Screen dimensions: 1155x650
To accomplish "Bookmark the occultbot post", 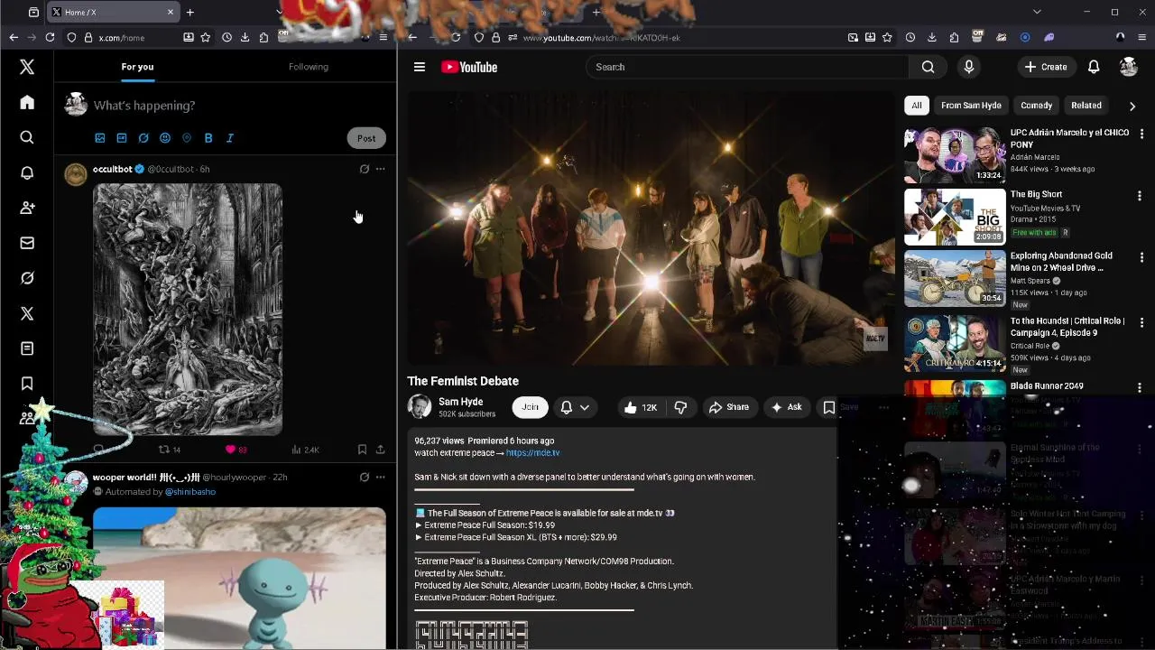I will [x=362, y=450].
